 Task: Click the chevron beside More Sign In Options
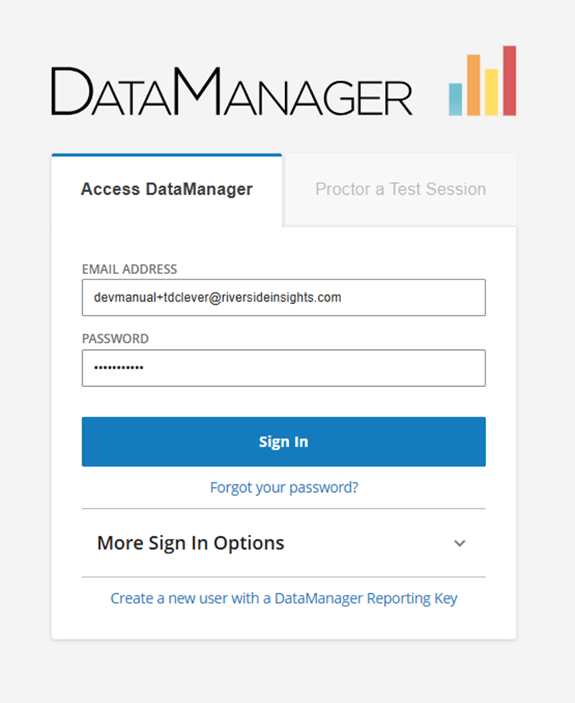click(460, 543)
